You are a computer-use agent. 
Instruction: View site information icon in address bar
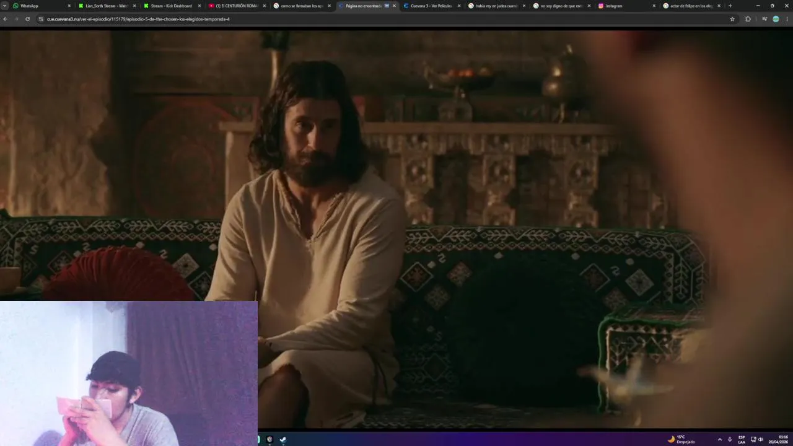click(x=41, y=19)
